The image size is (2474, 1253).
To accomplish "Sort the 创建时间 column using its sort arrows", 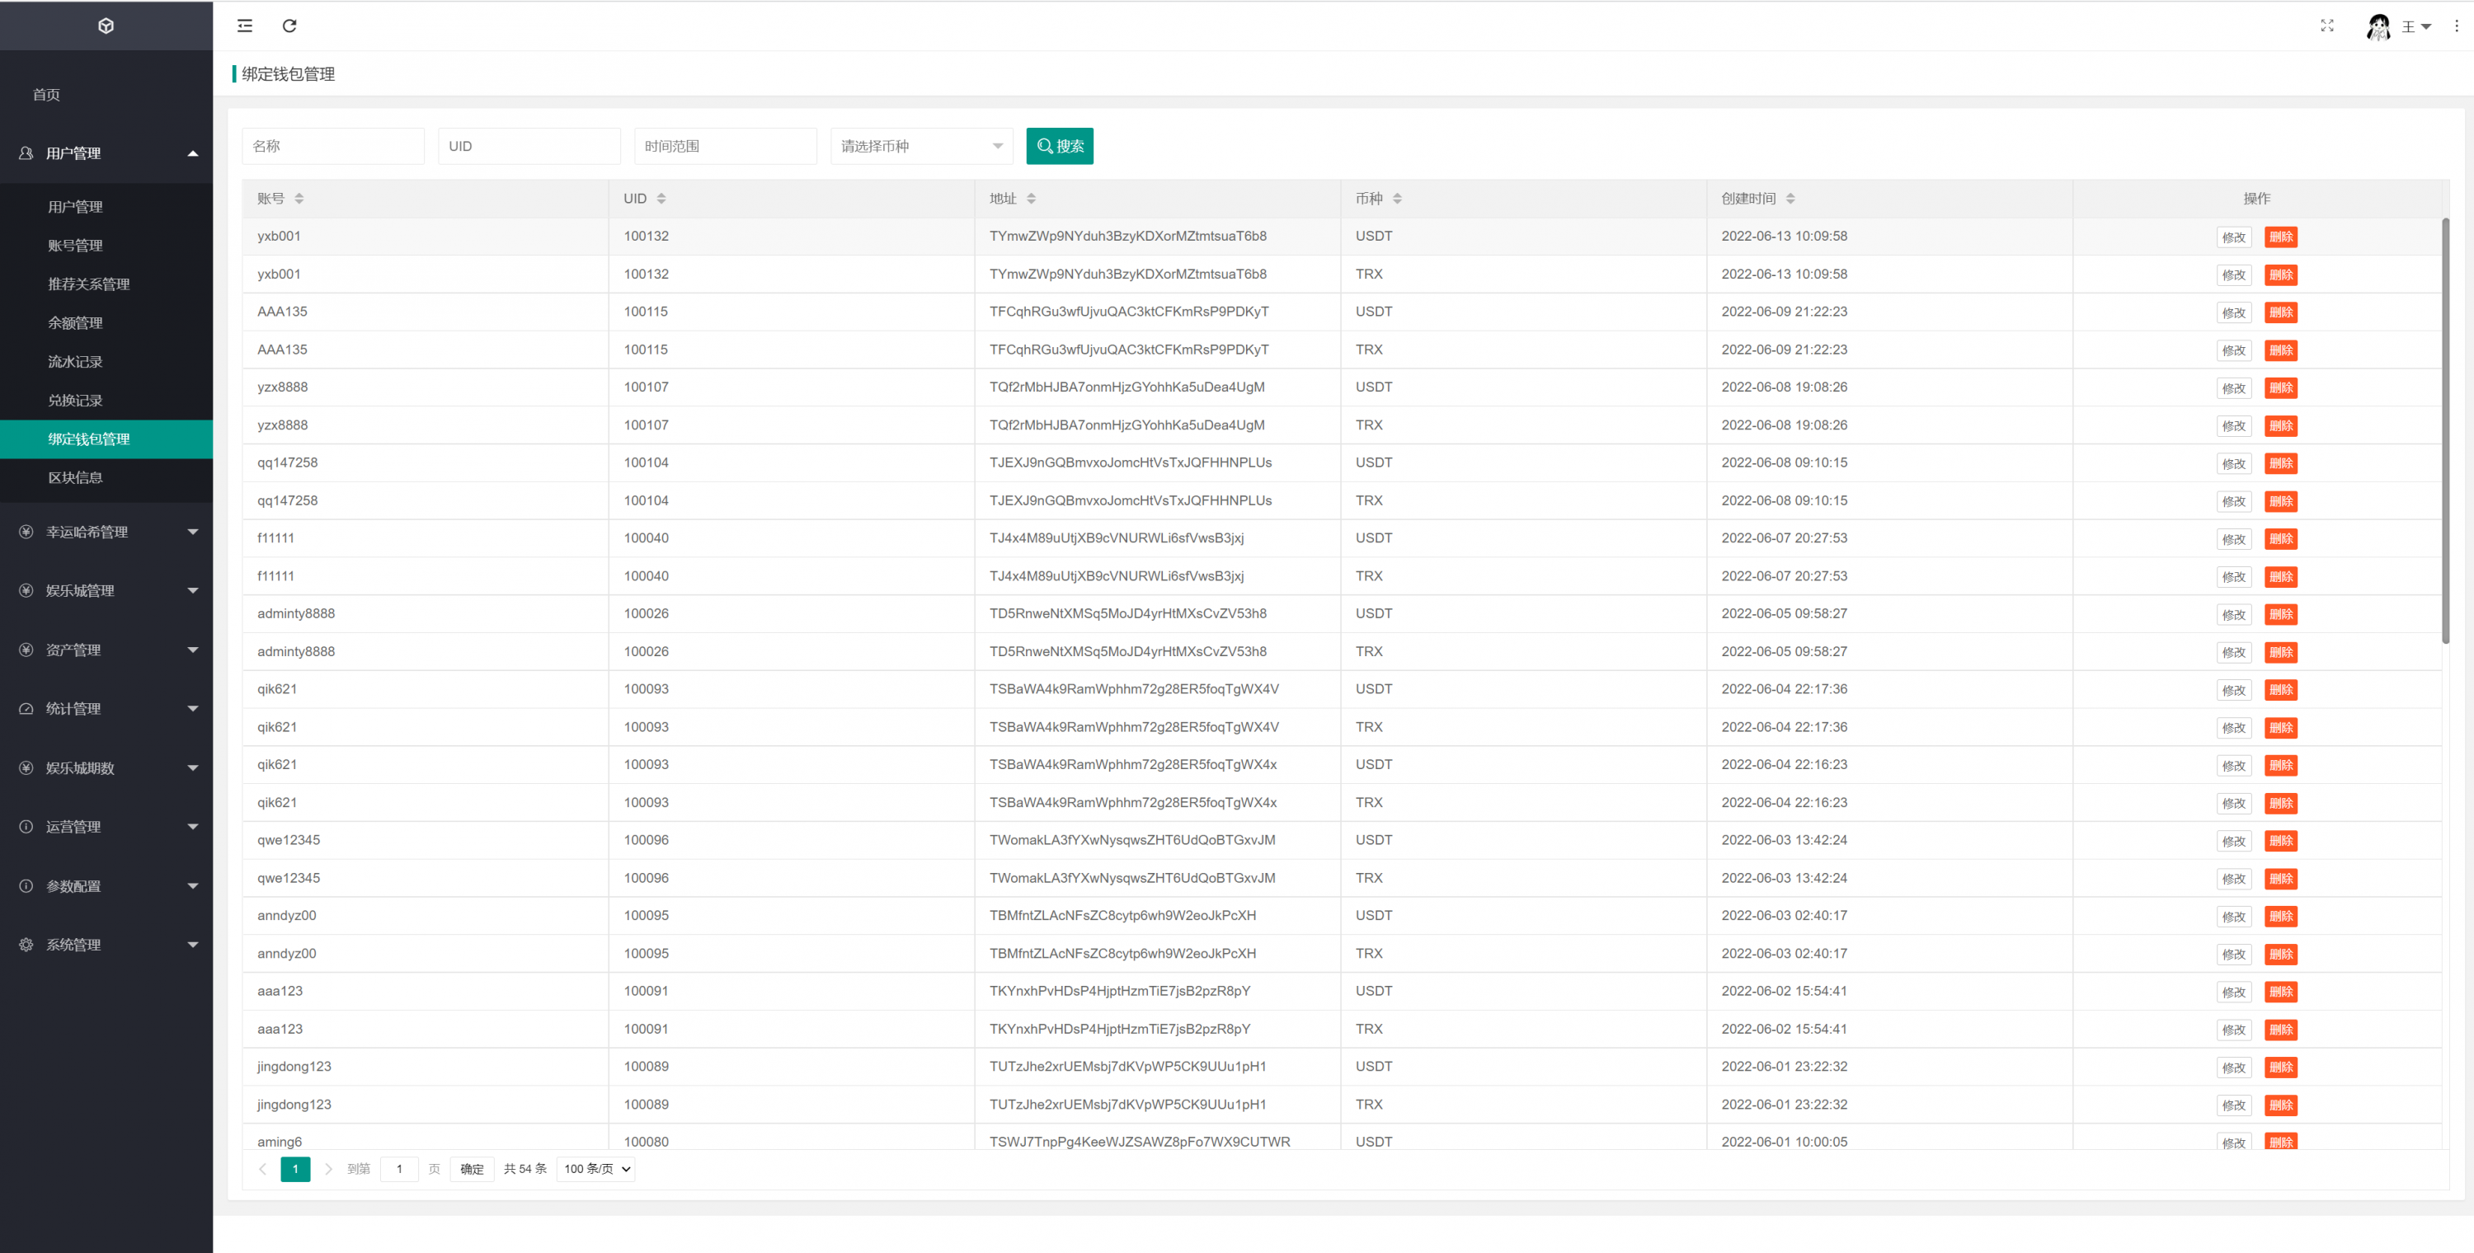I will pos(1790,199).
